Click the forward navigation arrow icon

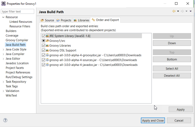182,11
